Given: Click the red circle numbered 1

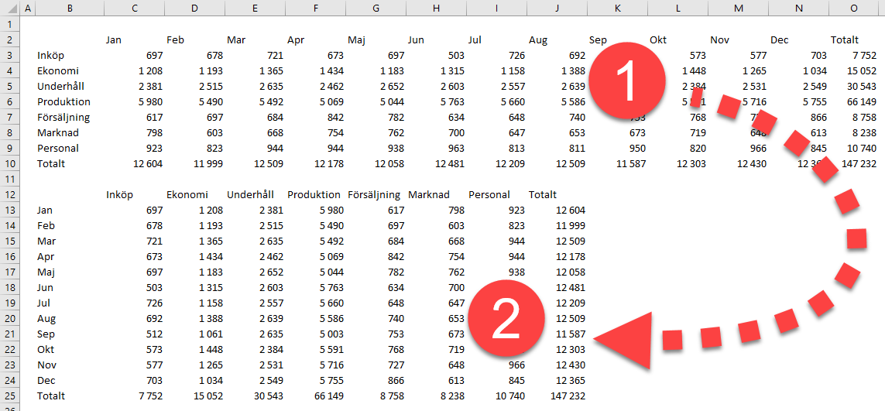Looking at the screenshot, I should (x=627, y=80).
